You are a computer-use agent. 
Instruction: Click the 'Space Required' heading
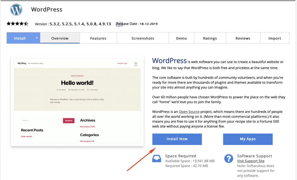[181, 156]
